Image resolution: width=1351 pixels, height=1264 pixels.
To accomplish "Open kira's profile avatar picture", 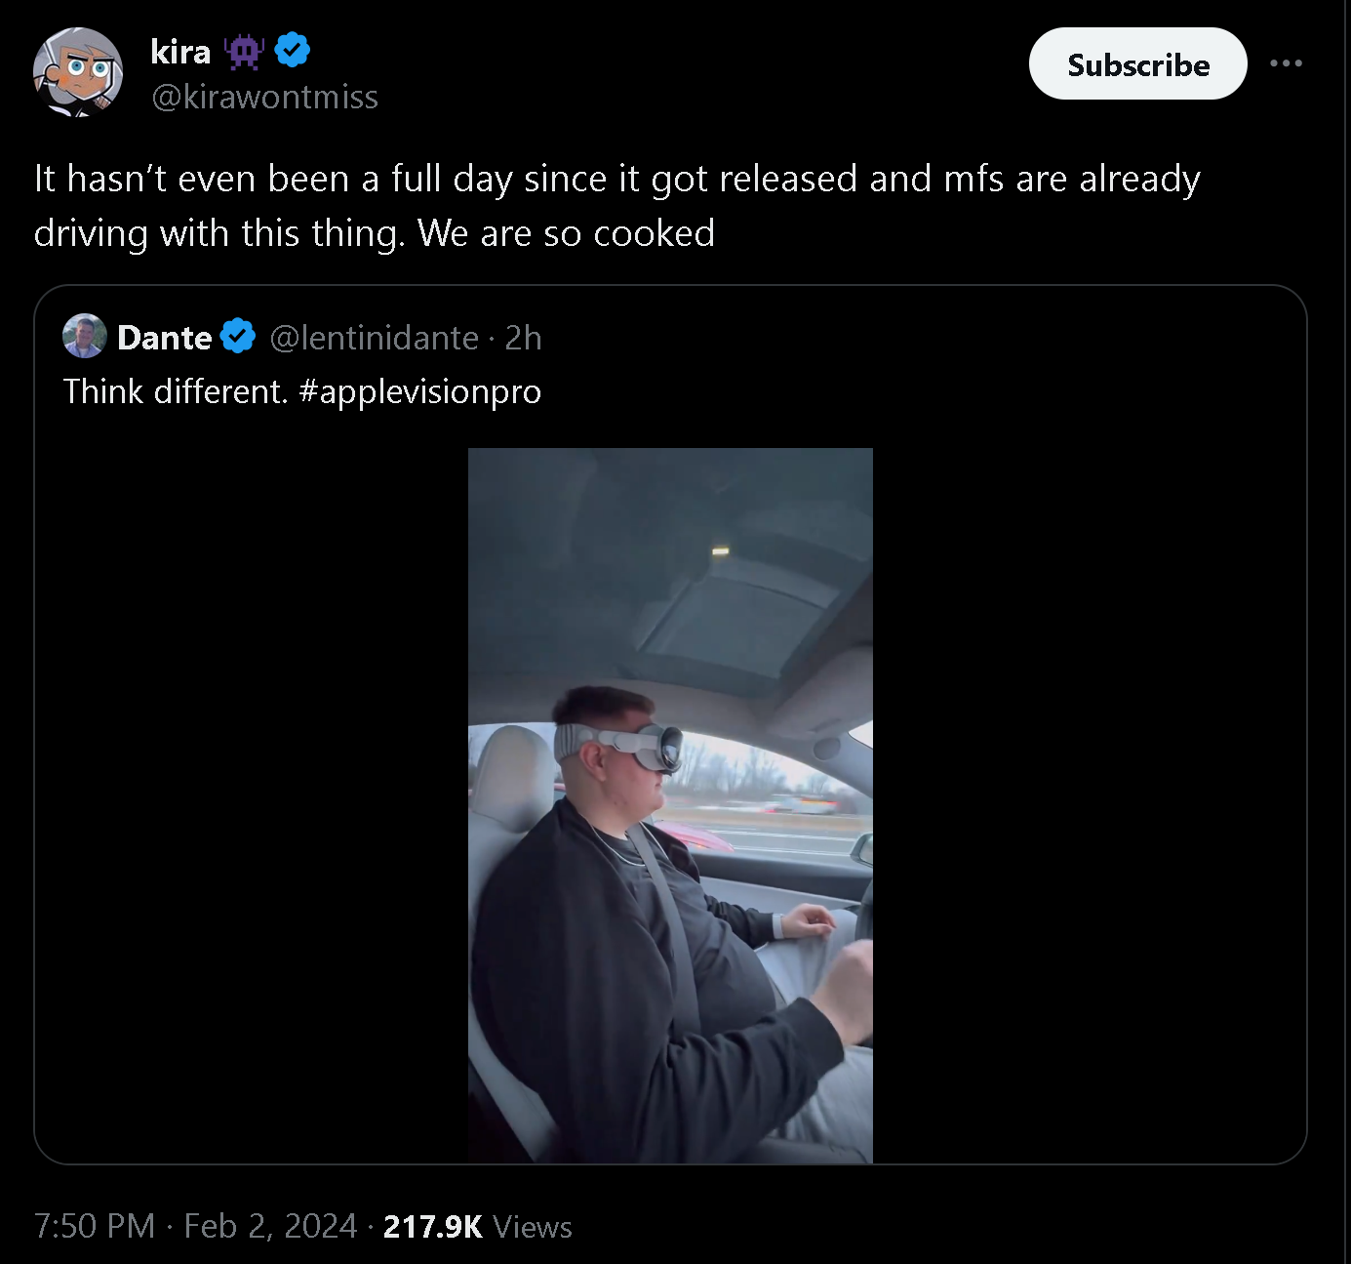I will point(78,72).
